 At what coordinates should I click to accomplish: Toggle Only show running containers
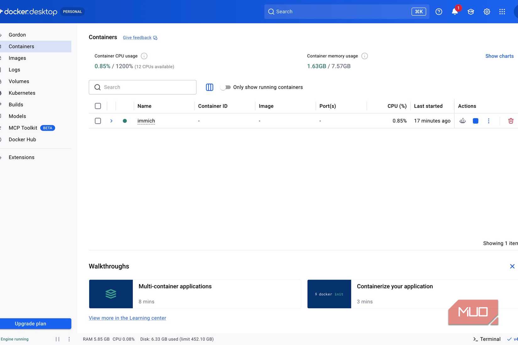[225, 87]
